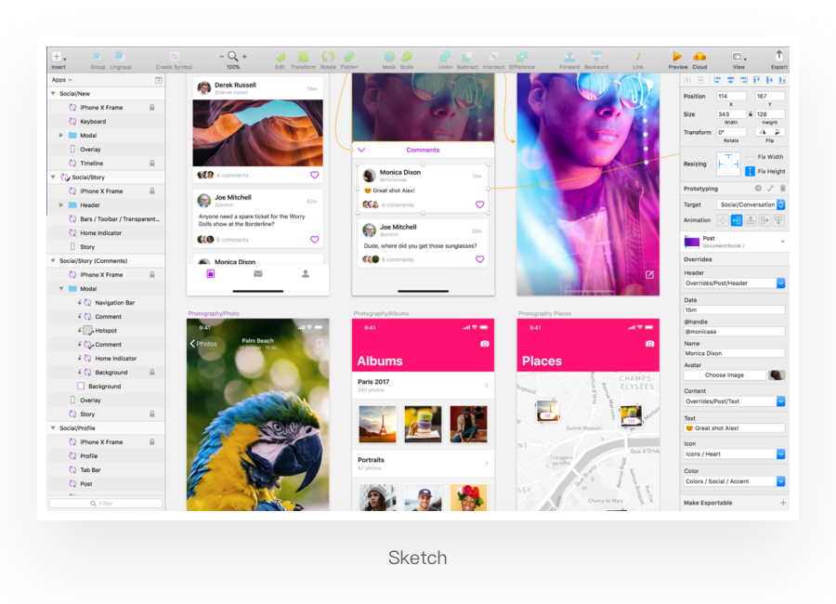This screenshot has width=836, height=604.
Task: Open the Target dropdown Social/Conversation
Action: click(x=751, y=204)
